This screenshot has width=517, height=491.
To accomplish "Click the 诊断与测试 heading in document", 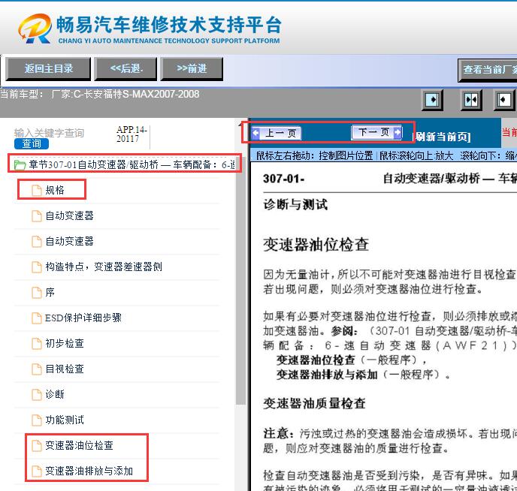I will click(295, 204).
